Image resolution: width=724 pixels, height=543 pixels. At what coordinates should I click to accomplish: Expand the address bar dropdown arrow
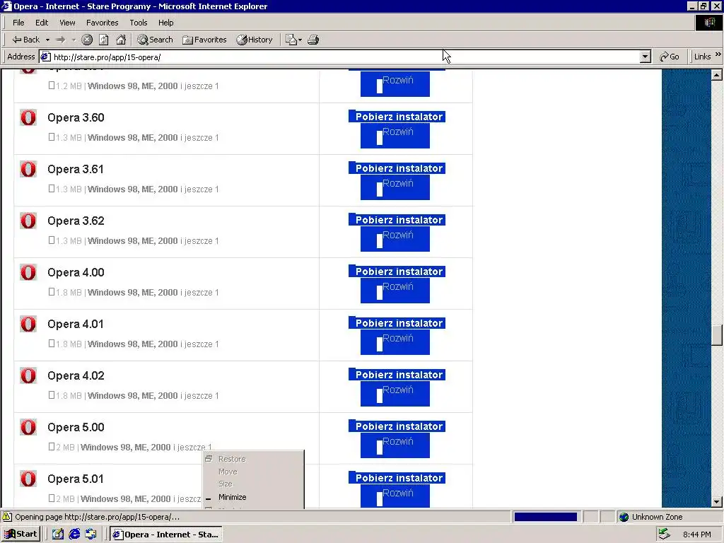(646, 57)
